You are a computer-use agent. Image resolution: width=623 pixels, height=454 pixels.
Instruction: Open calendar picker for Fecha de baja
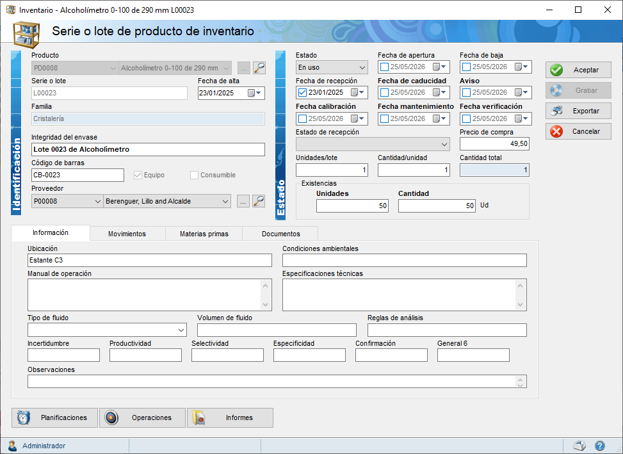point(521,67)
